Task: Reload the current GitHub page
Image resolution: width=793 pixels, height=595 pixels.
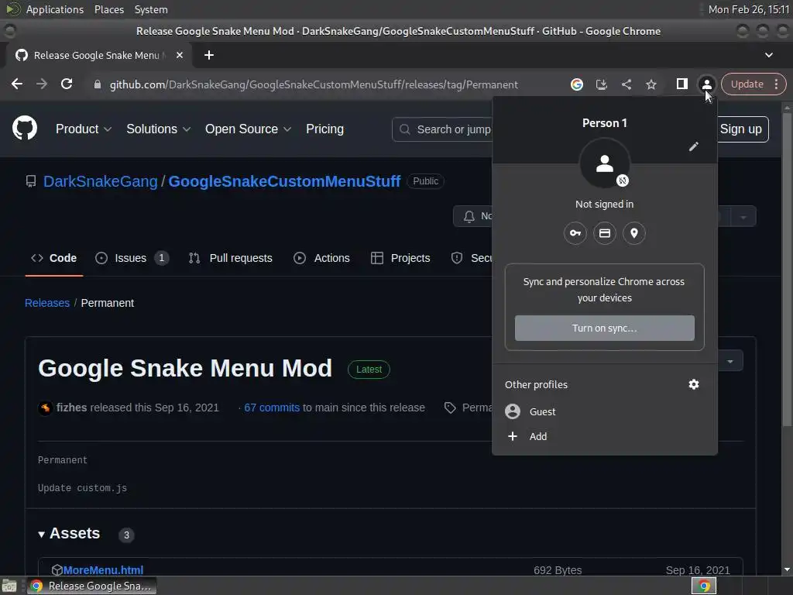Action: click(x=67, y=84)
